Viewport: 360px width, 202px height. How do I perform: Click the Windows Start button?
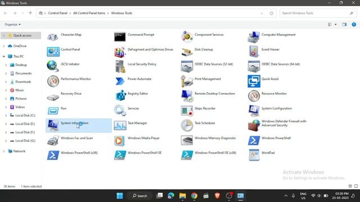pos(120,196)
